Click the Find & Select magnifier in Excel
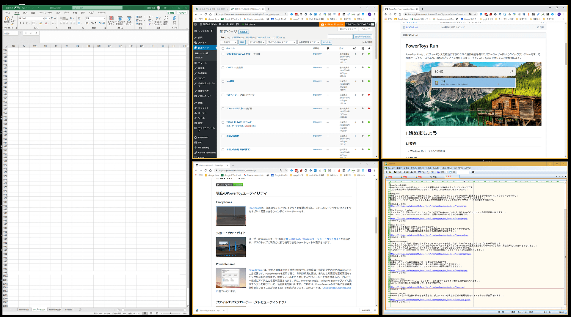Image resolution: width=571 pixels, height=317 pixels. pyautogui.click(x=166, y=18)
